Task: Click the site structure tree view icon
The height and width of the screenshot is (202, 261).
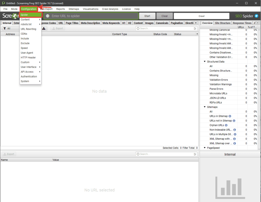Action: pos(44,29)
